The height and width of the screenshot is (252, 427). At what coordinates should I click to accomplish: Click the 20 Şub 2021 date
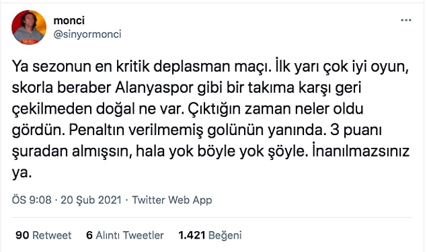coord(91,200)
